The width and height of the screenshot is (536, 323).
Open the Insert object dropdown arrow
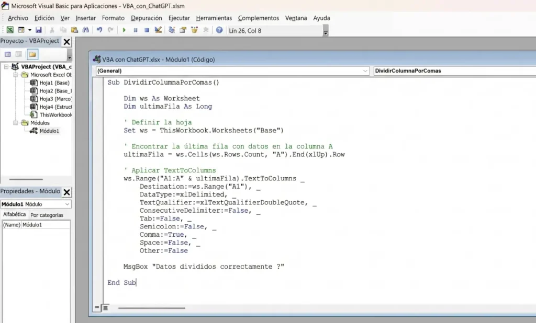point(29,30)
